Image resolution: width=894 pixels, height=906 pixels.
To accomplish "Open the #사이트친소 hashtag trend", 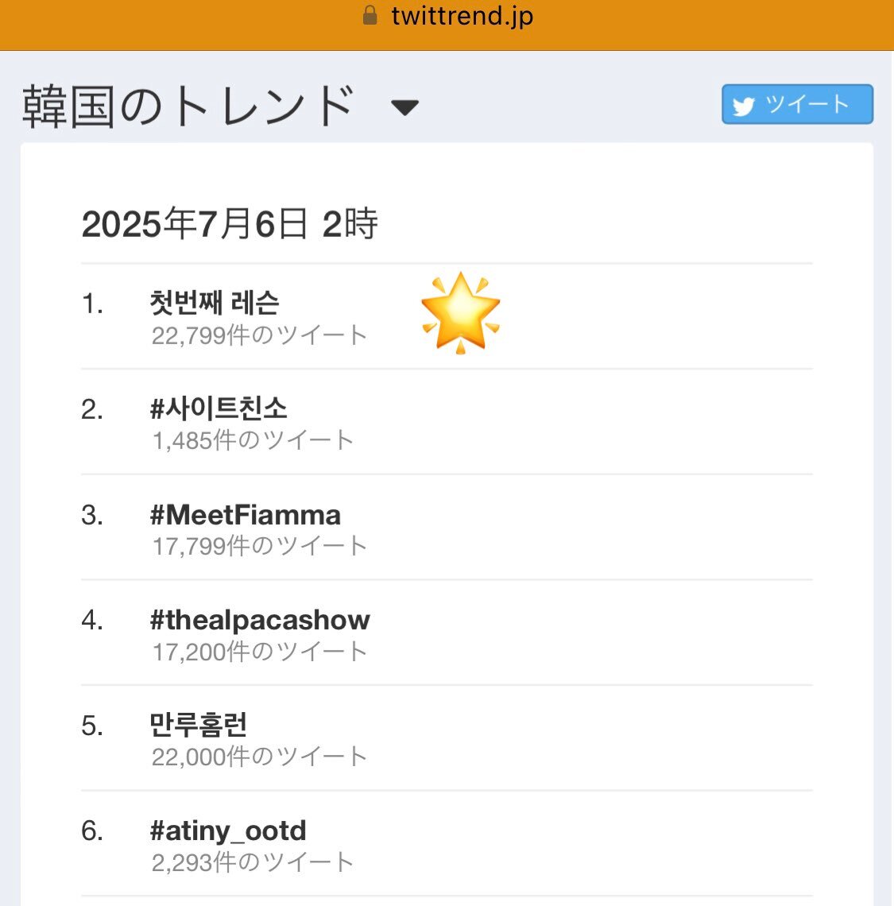I will [219, 408].
